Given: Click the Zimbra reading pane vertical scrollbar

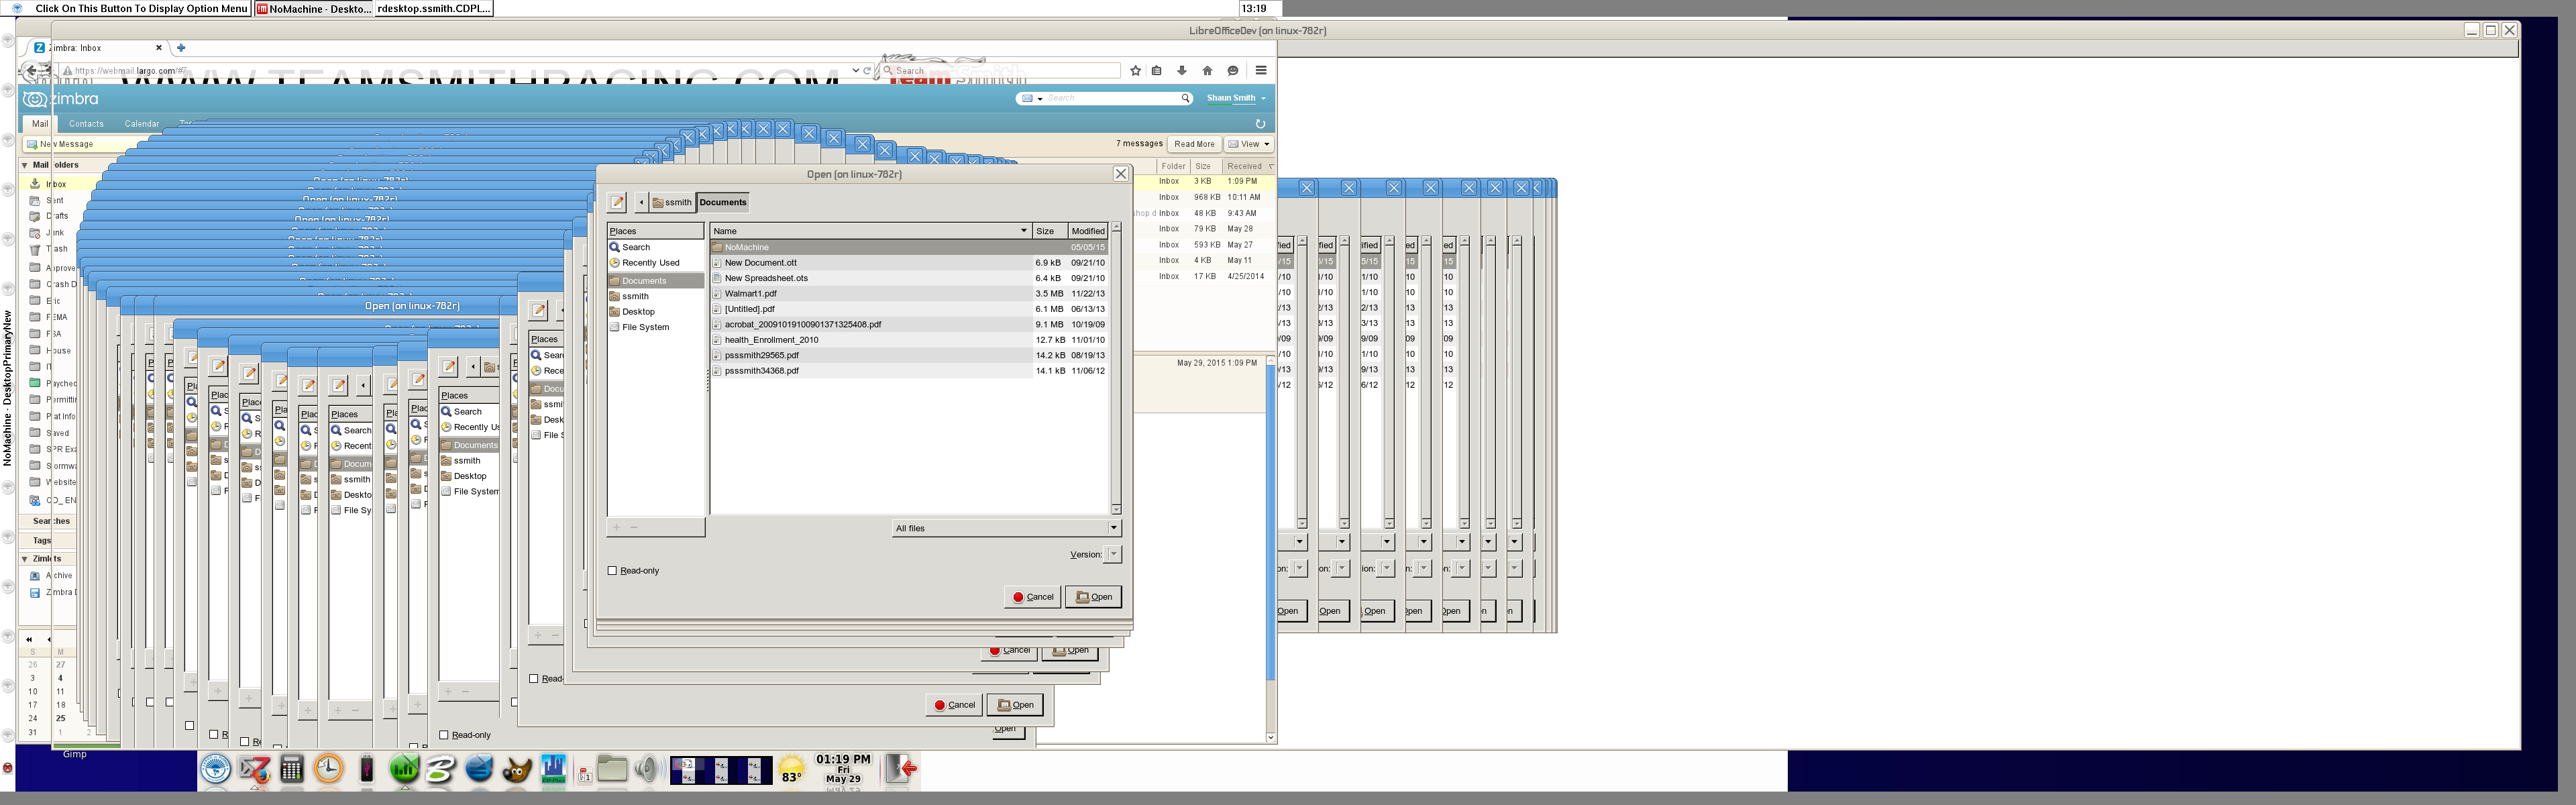Looking at the screenshot, I should [x=1271, y=550].
